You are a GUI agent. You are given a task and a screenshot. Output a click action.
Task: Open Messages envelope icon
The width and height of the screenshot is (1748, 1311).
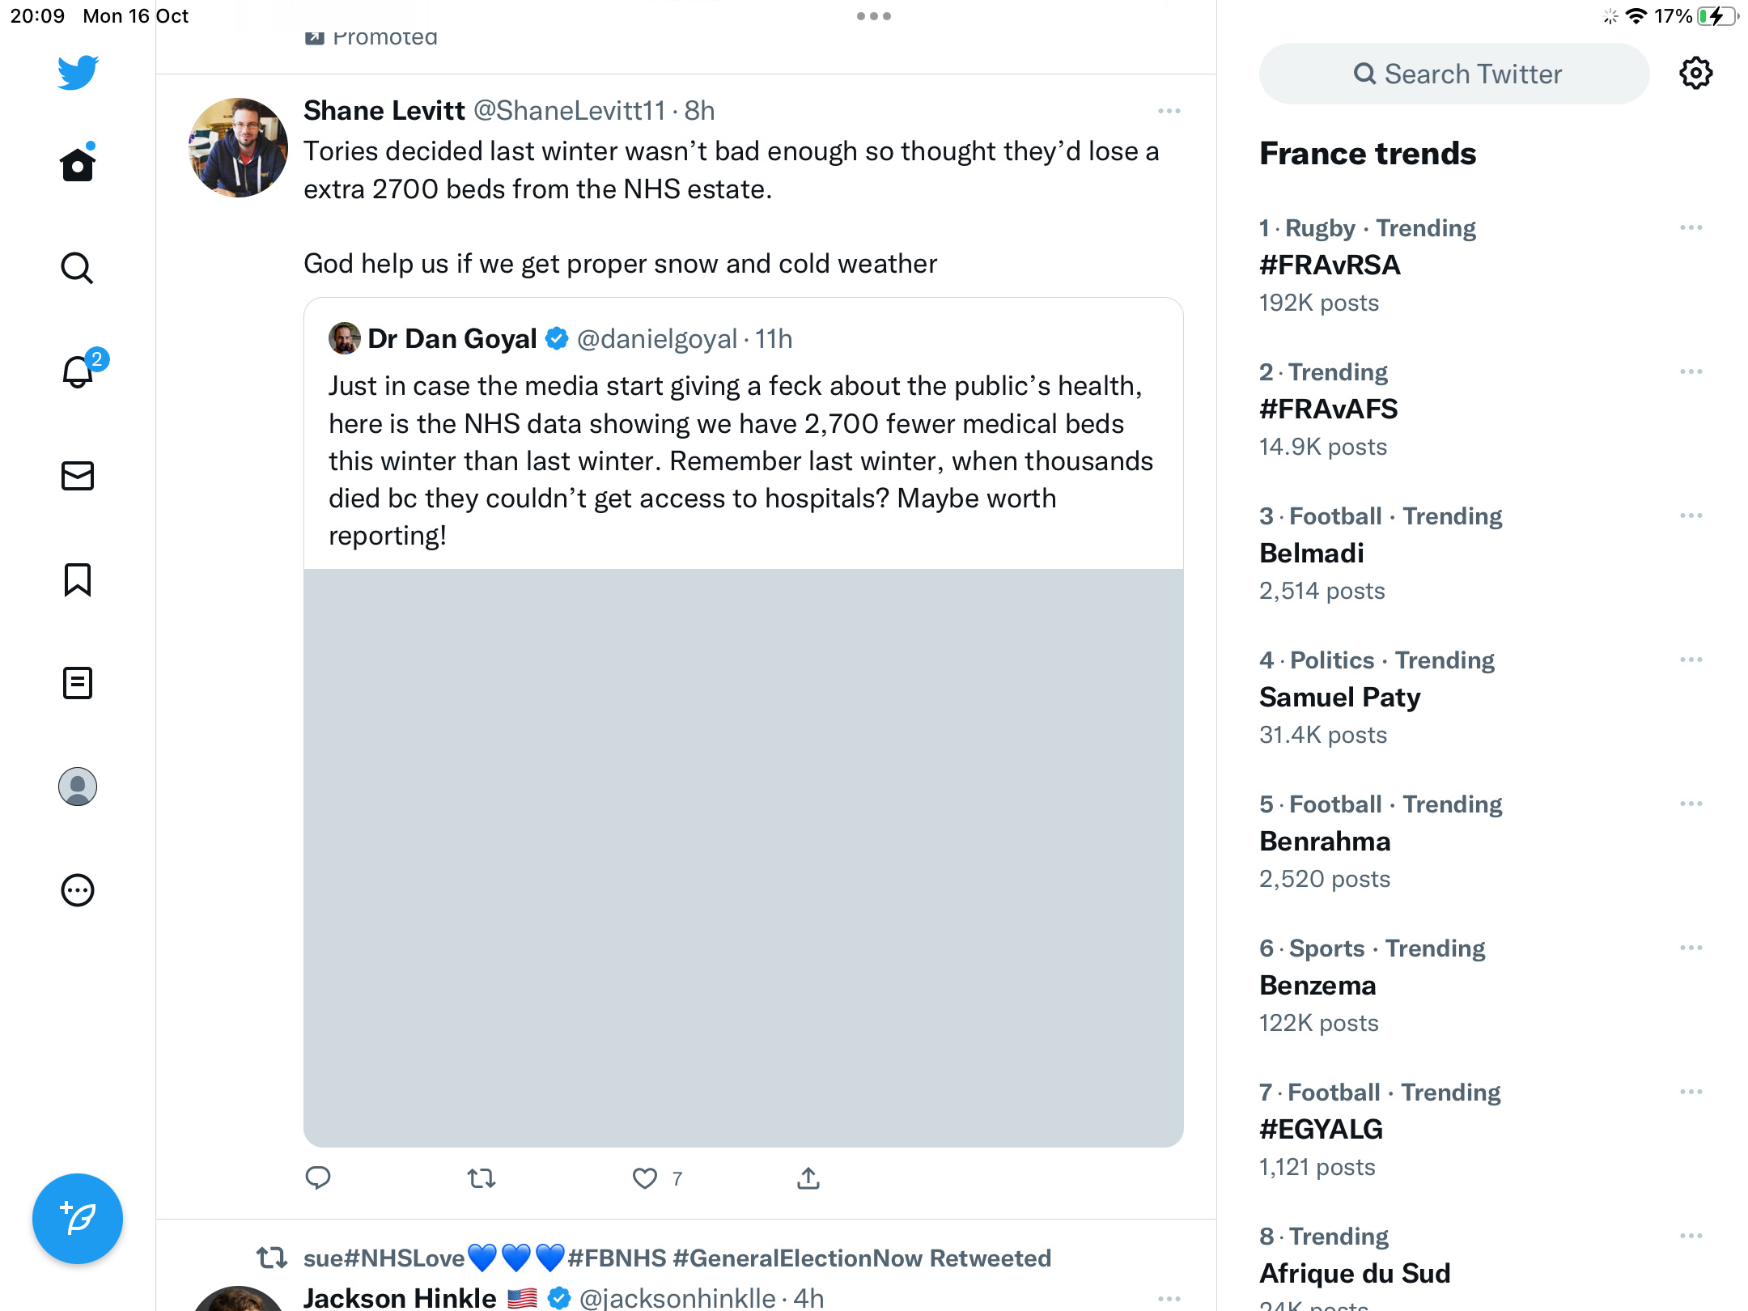[78, 476]
